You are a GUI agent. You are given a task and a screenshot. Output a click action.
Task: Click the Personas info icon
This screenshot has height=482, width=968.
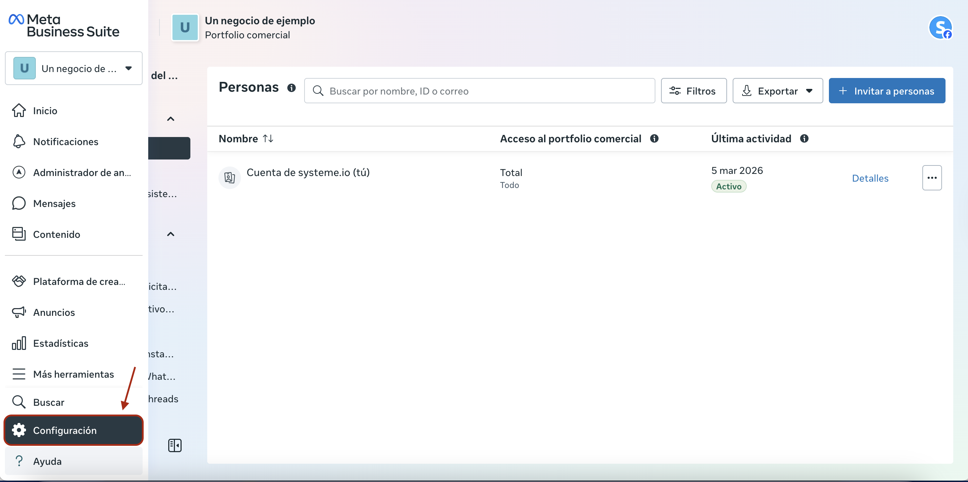click(291, 87)
